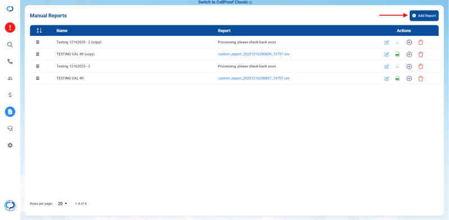Click the 1-4 of 4 pagination text
Viewport: 449px width, 220px height.
(x=81, y=204)
